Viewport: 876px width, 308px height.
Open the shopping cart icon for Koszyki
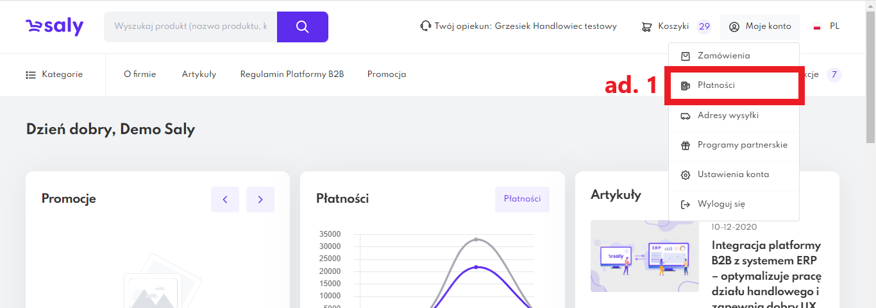[x=646, y=26]
